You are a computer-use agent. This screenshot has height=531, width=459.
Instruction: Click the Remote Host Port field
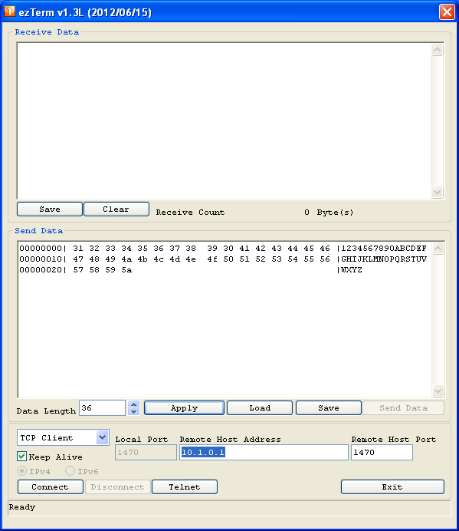pyautogui.click(x=382, y=453)
